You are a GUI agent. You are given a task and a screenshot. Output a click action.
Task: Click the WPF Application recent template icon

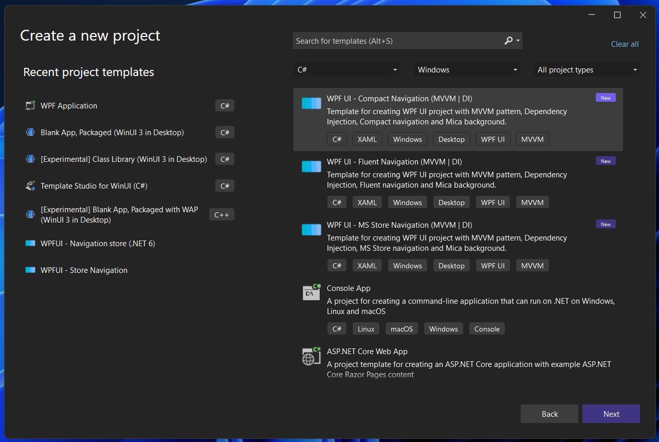click(30, 105)
